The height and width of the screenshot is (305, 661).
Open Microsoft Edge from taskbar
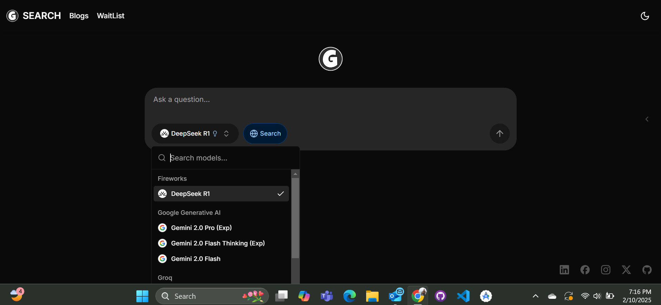tap(349, 296)
